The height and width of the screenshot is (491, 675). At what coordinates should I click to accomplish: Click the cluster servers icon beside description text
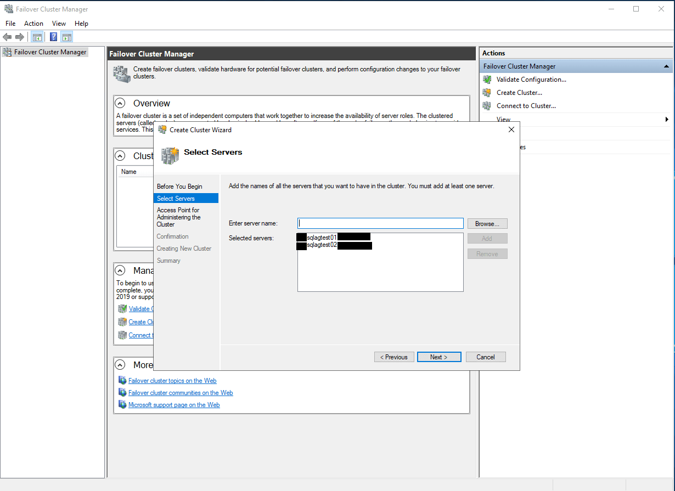(121, 74)
